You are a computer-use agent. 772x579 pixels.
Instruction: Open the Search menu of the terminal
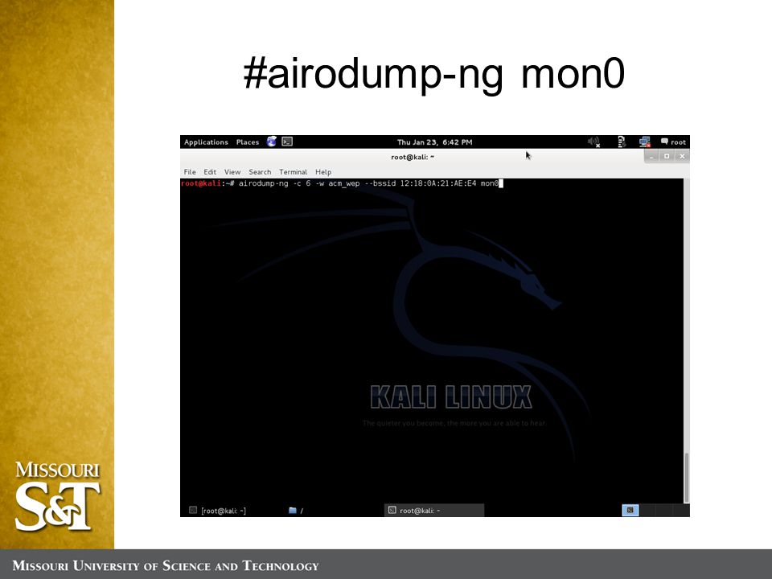coord(260,172)
